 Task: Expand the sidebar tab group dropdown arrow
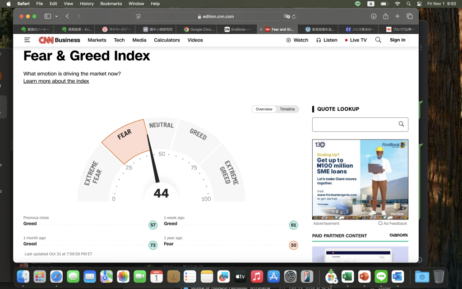pyautogui.click(x=56, y=16)
